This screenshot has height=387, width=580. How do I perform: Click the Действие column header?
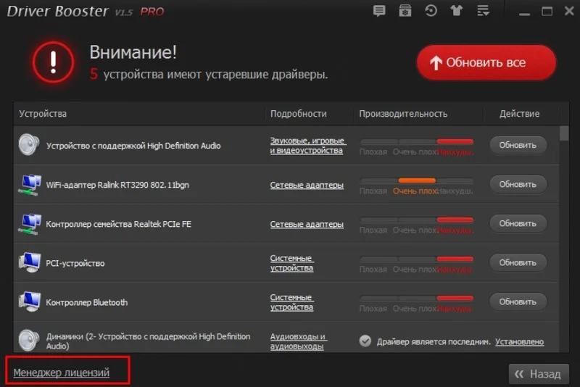tap(519, 114)
